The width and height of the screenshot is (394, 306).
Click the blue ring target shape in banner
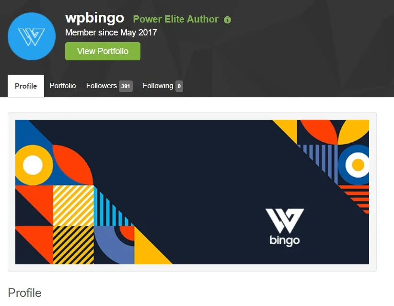[355, 165]
